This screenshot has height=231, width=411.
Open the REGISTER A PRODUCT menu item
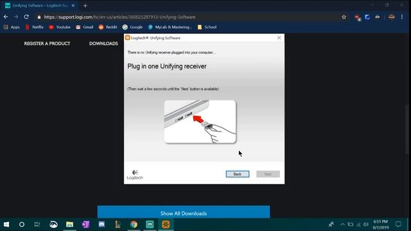(47, 44)
